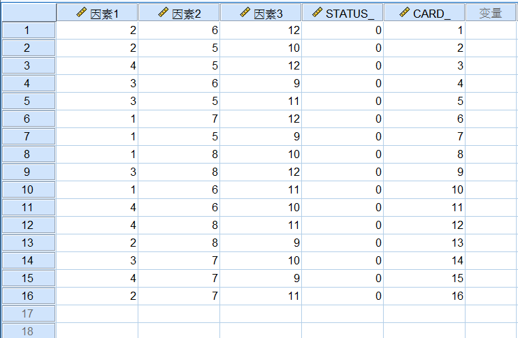The image size is (518, 338).
Task: Click 因素1 cell in row 15
Action: [x=97, y=278]
